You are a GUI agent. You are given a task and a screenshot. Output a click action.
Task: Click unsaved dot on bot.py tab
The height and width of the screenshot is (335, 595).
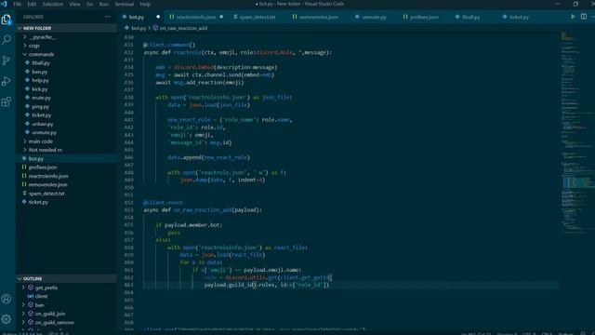coord(158,17)
